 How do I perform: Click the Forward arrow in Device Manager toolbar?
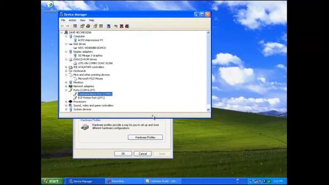[67, 26]
